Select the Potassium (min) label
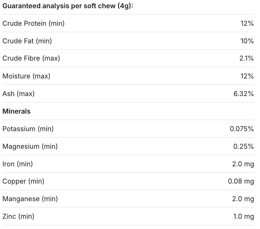 point(28,129)
